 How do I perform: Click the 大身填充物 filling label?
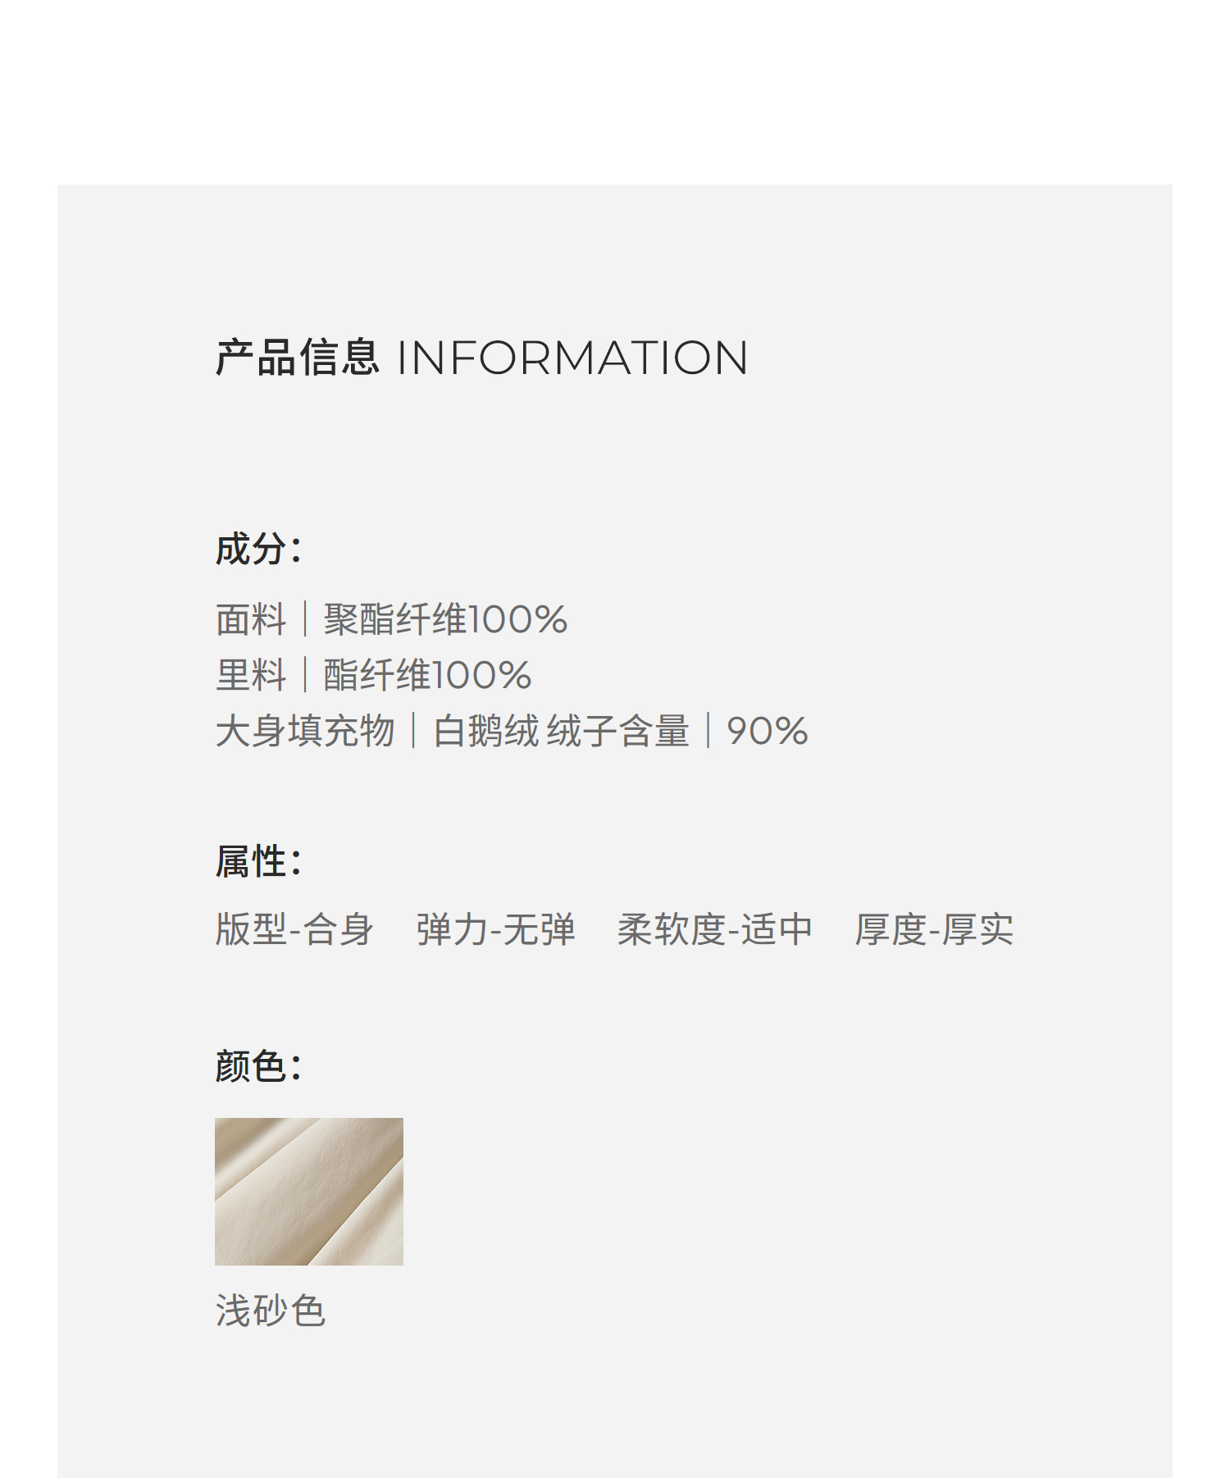tap(305, 731)
